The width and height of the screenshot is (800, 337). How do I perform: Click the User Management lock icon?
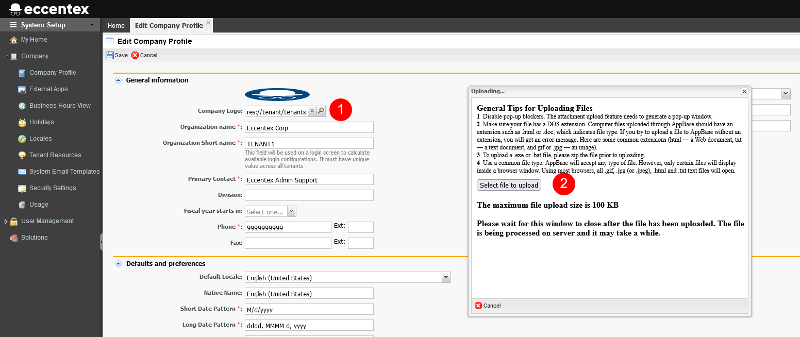tap(14, 221)
